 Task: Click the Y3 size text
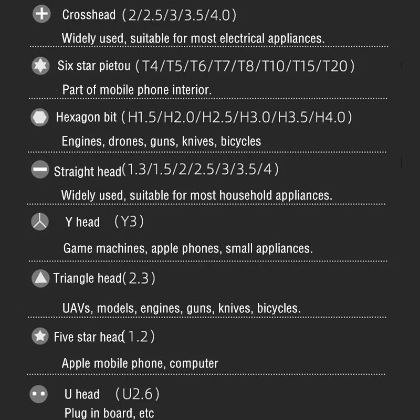(129, 222)
